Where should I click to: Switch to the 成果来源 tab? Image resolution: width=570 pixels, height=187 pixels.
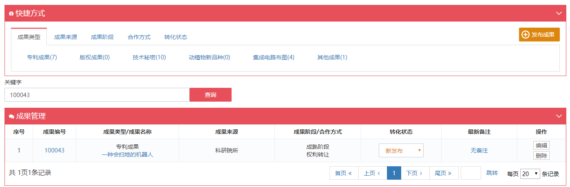point(66,37)
